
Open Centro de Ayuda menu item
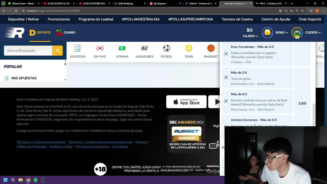tap(276, 19)
